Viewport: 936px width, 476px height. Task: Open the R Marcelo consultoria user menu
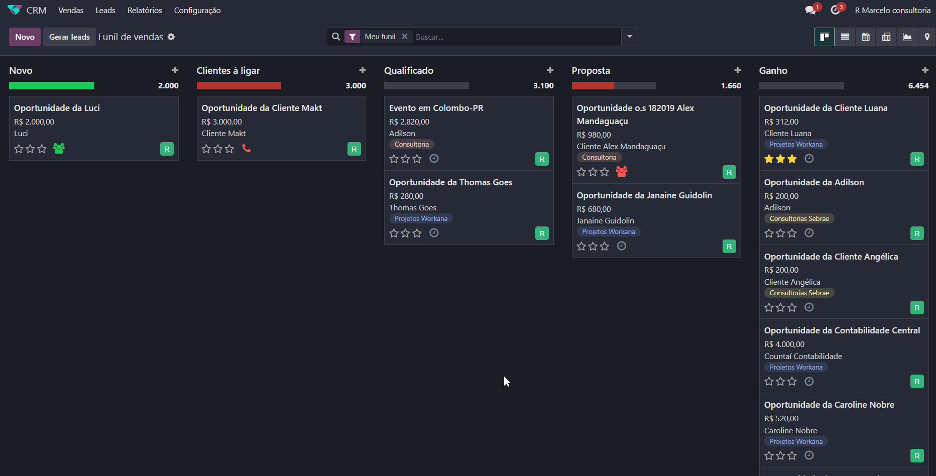click(892, 10)
